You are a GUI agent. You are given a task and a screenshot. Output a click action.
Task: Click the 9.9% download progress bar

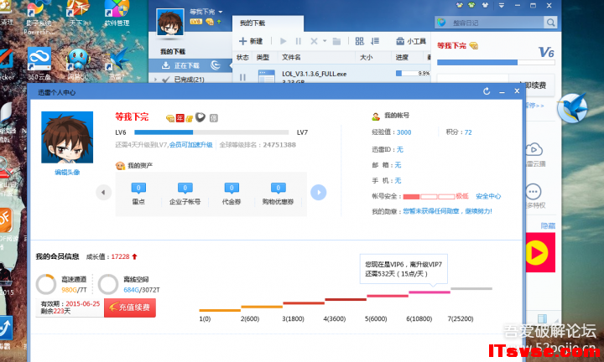(x=412, y=73)
